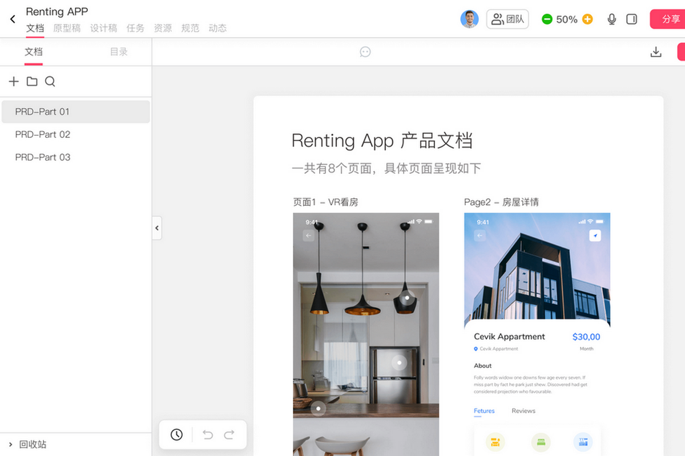Click the microphone icon

612,19
